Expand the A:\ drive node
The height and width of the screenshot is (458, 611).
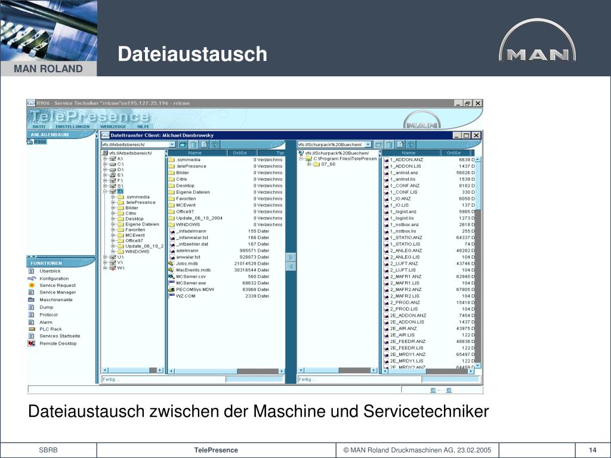105,159
